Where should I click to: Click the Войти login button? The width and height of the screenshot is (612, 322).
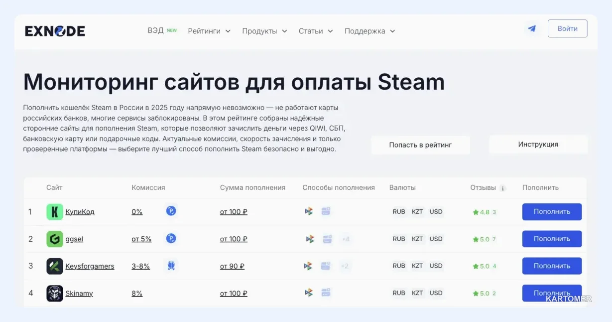567,28
